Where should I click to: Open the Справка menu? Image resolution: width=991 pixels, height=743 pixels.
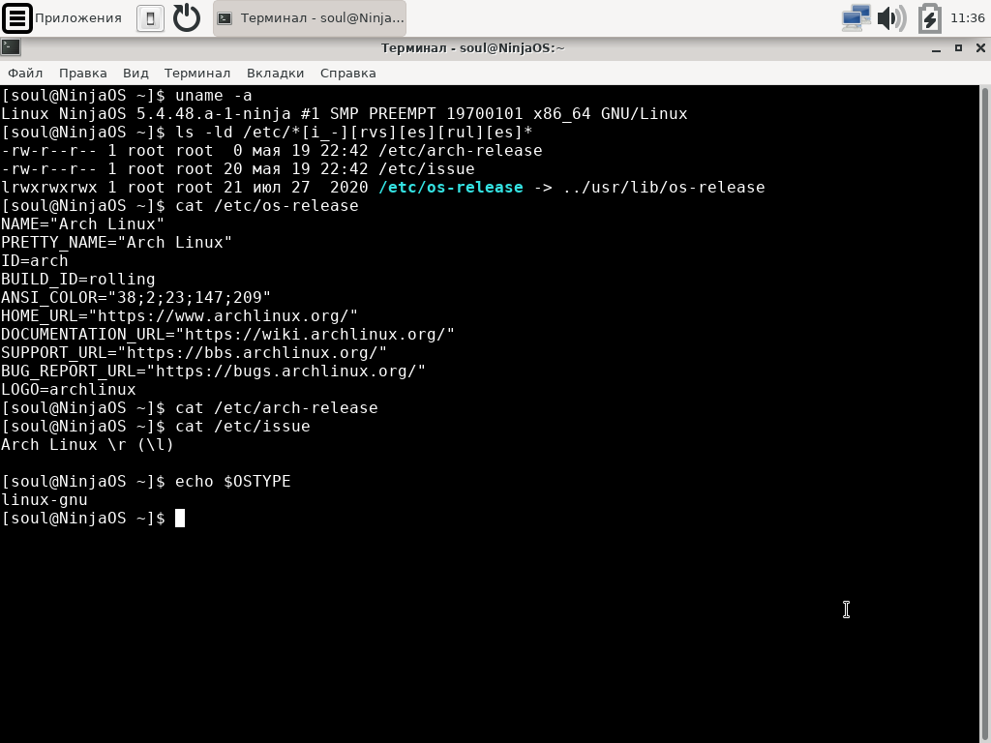click(347, 74)
